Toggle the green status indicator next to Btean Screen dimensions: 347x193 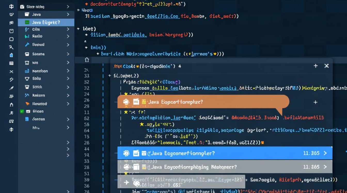coord(22,111)
